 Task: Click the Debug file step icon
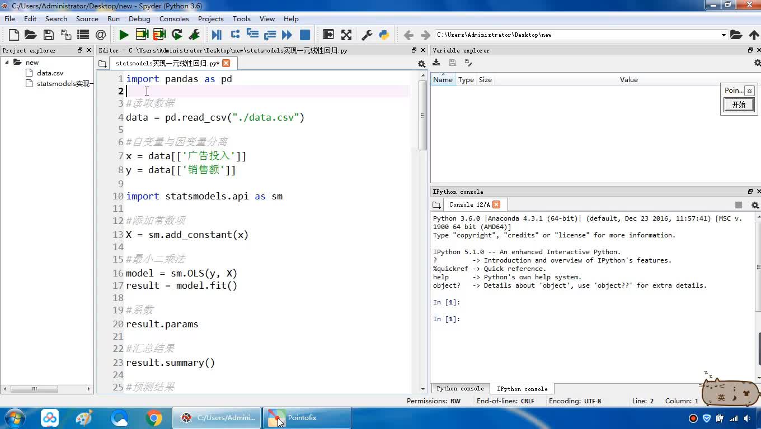[217, 35]
